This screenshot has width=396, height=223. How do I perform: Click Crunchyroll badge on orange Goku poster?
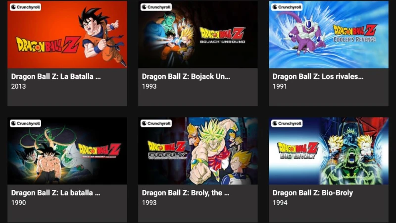pos(26,7)
